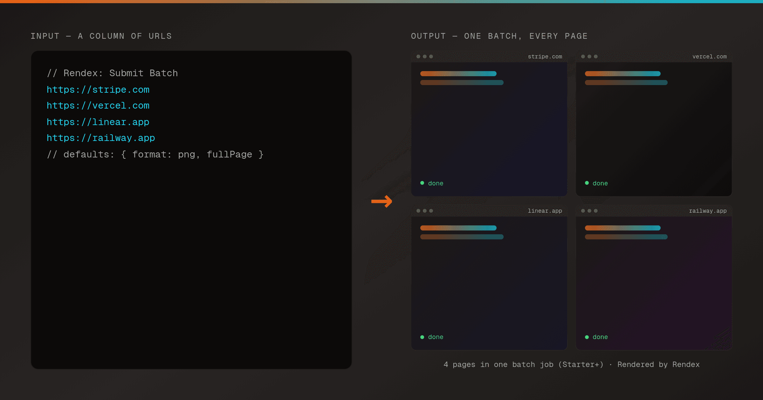
Task: Click the 'railway.app' title in the preview card header
Action: (x=708, y=211)
